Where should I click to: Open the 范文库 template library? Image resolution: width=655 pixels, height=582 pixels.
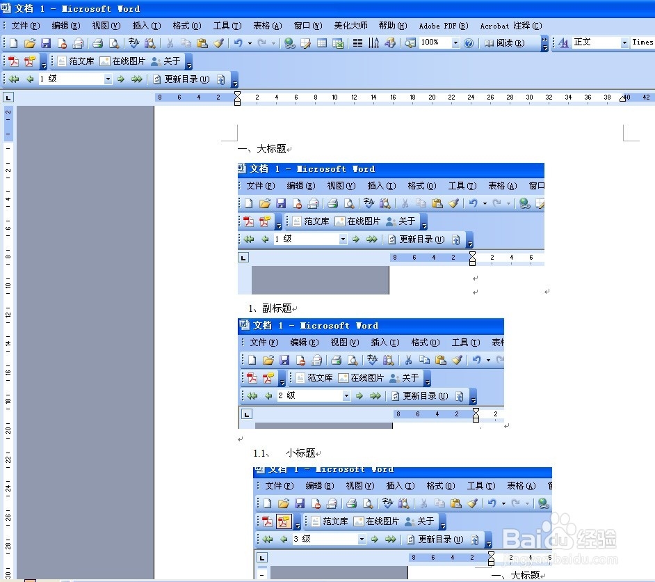(x=76, y=61)
